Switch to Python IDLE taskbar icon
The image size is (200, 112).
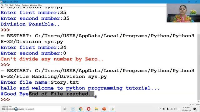[112, 109]
